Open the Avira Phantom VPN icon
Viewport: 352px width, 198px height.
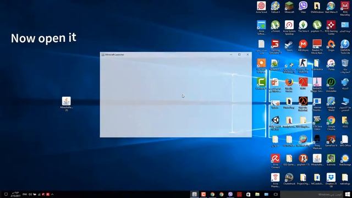point(275,180)
